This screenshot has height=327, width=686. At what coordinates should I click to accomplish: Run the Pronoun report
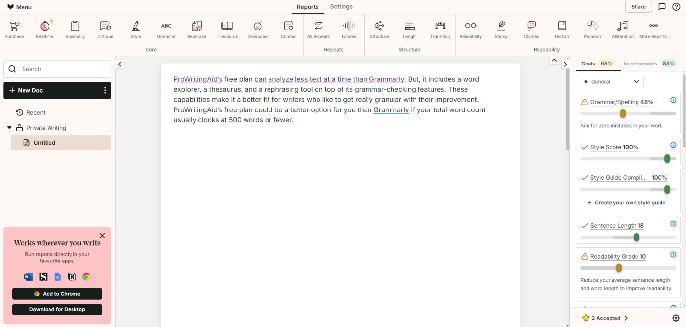click(x=592, y=29)
